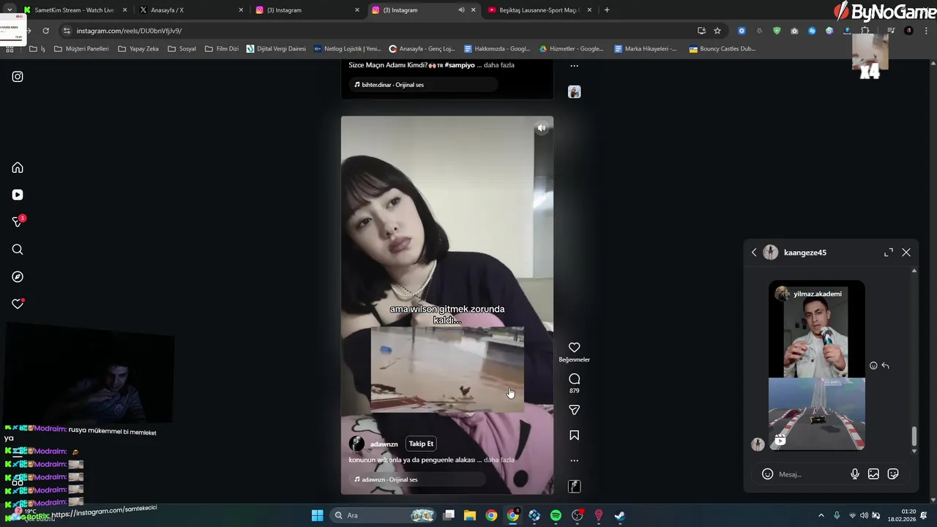Expand the Film Dizi bookmarks folder

(222, 49)
